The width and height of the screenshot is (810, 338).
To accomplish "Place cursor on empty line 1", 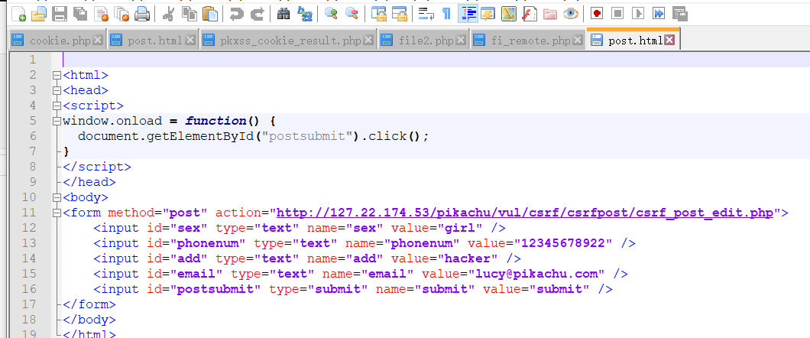I will coord(434,60).
